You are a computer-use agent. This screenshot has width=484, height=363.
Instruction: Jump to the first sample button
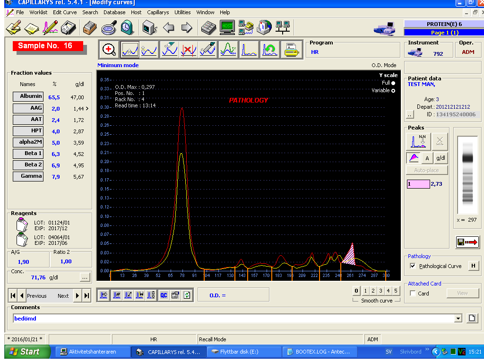pyautogui.click(x=13, y=296)
